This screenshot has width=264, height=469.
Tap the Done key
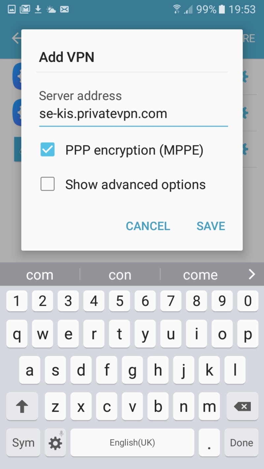point(242,443)
